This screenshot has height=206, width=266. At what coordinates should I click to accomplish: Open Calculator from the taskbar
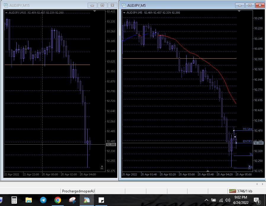[14, 200]
